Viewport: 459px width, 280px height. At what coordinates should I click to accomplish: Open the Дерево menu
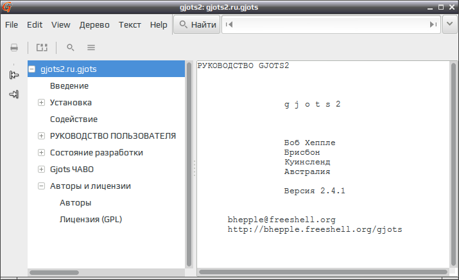coord(94,25)
